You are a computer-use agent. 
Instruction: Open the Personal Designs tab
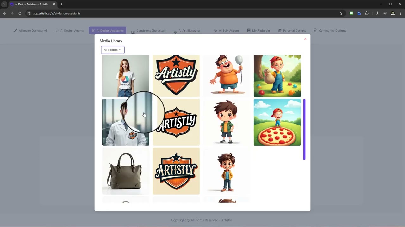coord(292,31)
